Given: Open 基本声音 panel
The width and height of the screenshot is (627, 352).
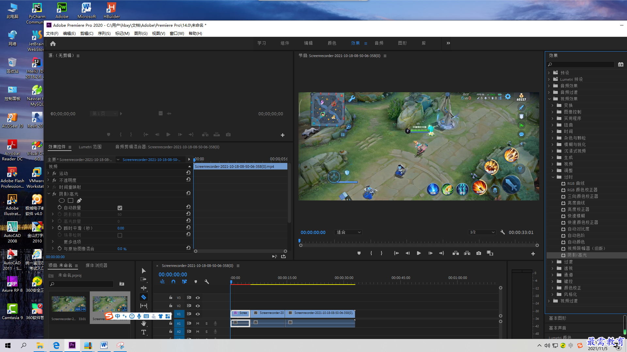Looking at the screenshot, I should point(557,328).
